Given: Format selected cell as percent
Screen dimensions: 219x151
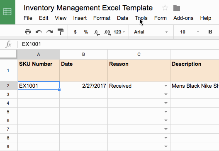Looking at the screenshot, I should click(86, 32).
